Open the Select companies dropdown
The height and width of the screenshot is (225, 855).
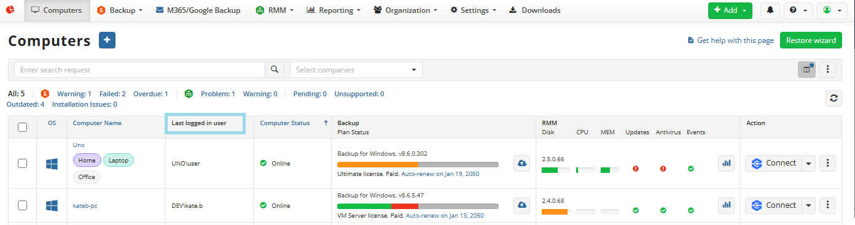point(356,70)
